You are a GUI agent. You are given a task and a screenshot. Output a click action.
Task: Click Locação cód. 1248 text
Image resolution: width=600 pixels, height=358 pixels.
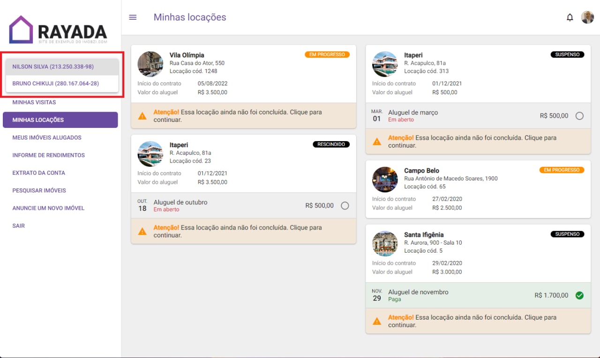[194, 71]
